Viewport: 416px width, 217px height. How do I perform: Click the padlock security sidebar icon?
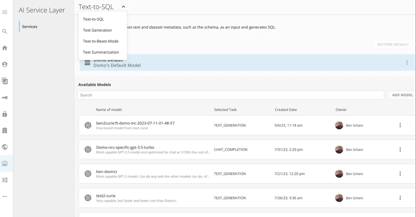[x=5, y=114]
